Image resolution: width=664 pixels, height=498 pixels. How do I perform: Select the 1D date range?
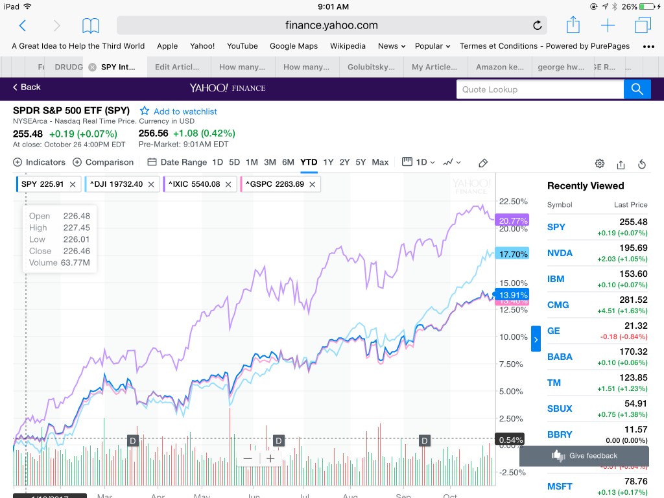point(218,162)
